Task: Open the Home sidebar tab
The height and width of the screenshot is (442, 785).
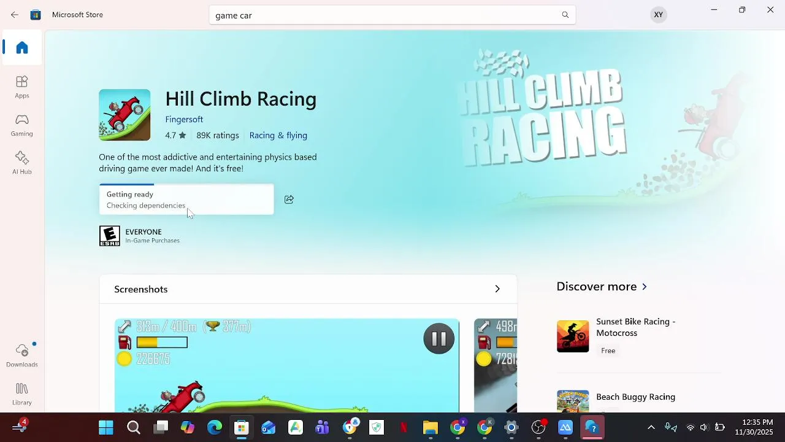Action: point(22,48)
